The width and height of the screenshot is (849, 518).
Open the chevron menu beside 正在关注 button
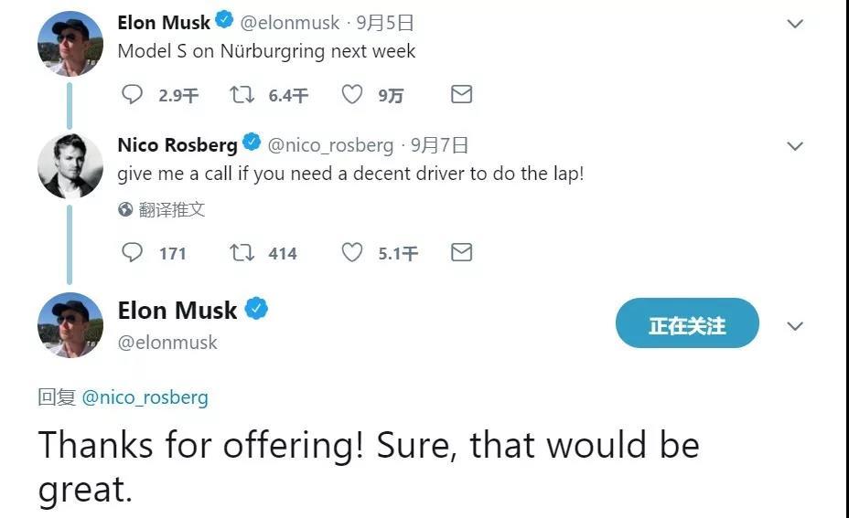795,326
